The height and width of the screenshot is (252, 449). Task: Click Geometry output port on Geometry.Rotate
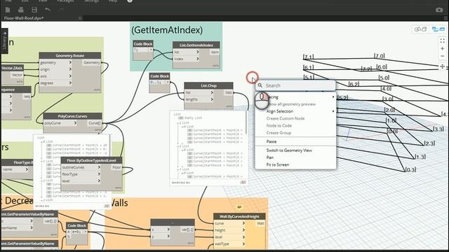pos(92,62)
